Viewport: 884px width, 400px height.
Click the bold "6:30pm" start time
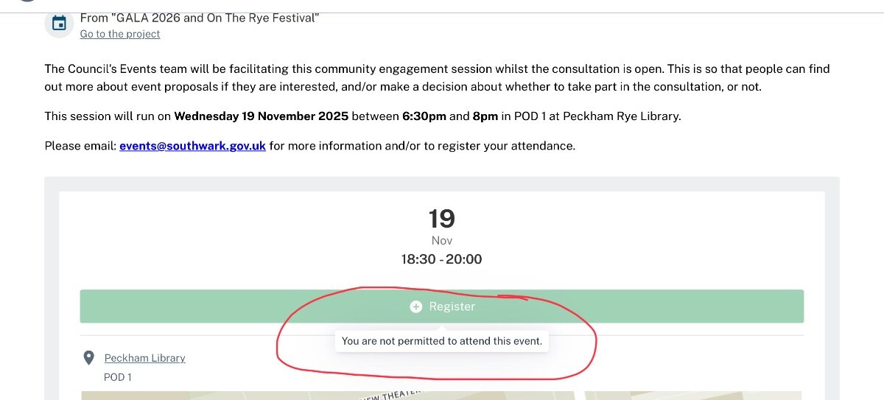coord(424,116)
